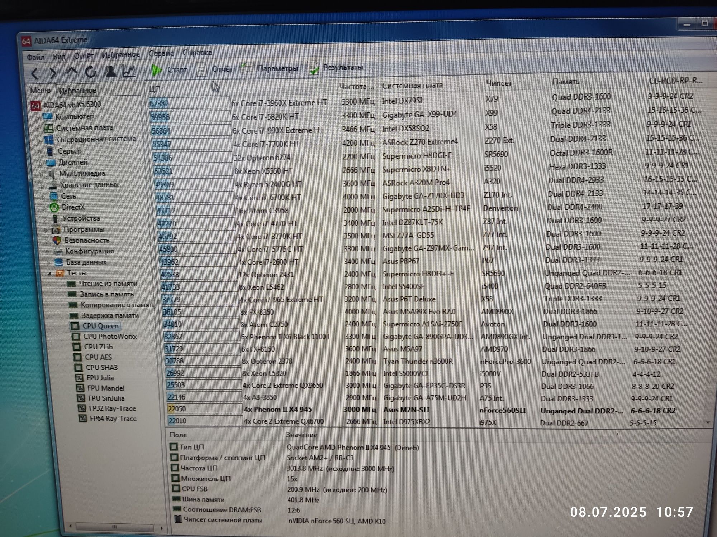Image resolution: width=717 pixels, height=537 pixels.
Task: Select the CPU AES test
Action: pyautogui.click(x=98, y=357)
